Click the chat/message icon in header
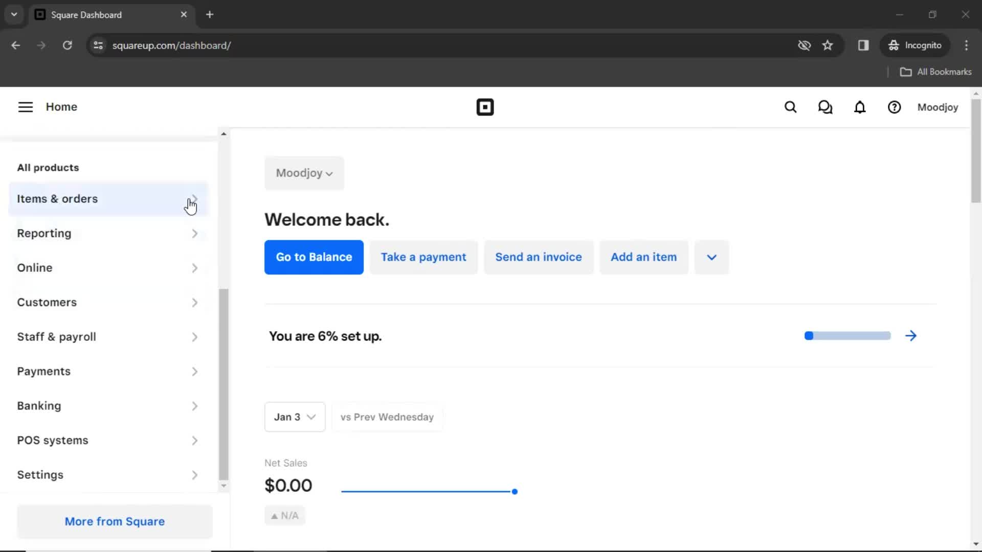The height and width of the screenshot is (552, 982). coord(825,107)
